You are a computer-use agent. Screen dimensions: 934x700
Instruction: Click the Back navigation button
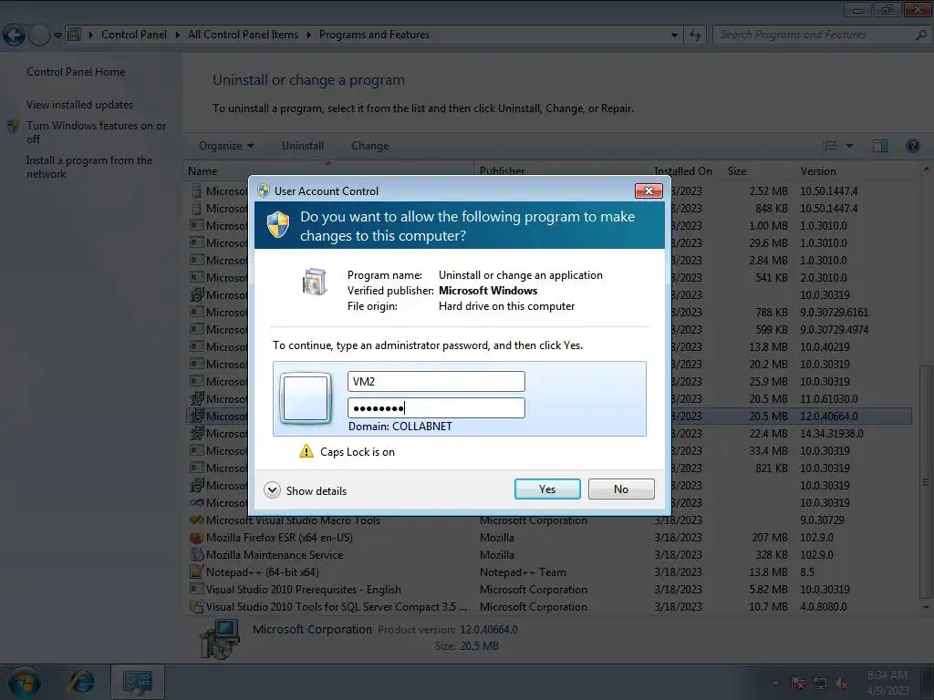coord(14,36)
